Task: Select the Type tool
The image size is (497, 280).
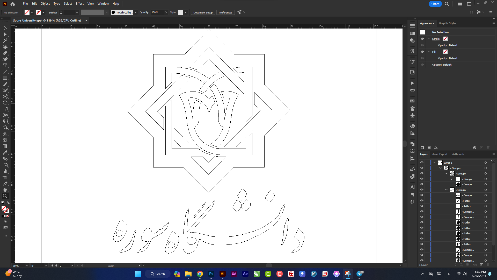Action: (x=5, y=66)
